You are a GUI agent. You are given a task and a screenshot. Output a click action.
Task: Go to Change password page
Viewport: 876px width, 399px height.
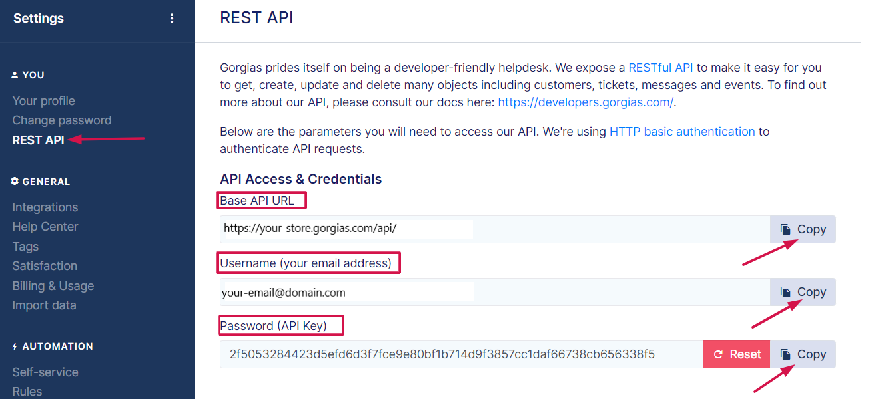tap(61, 120)
